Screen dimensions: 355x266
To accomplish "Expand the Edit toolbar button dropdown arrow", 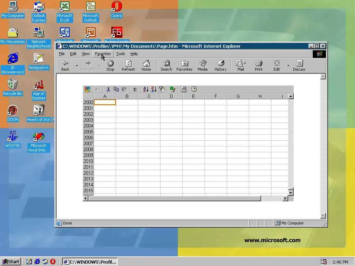I will point(288,65).
